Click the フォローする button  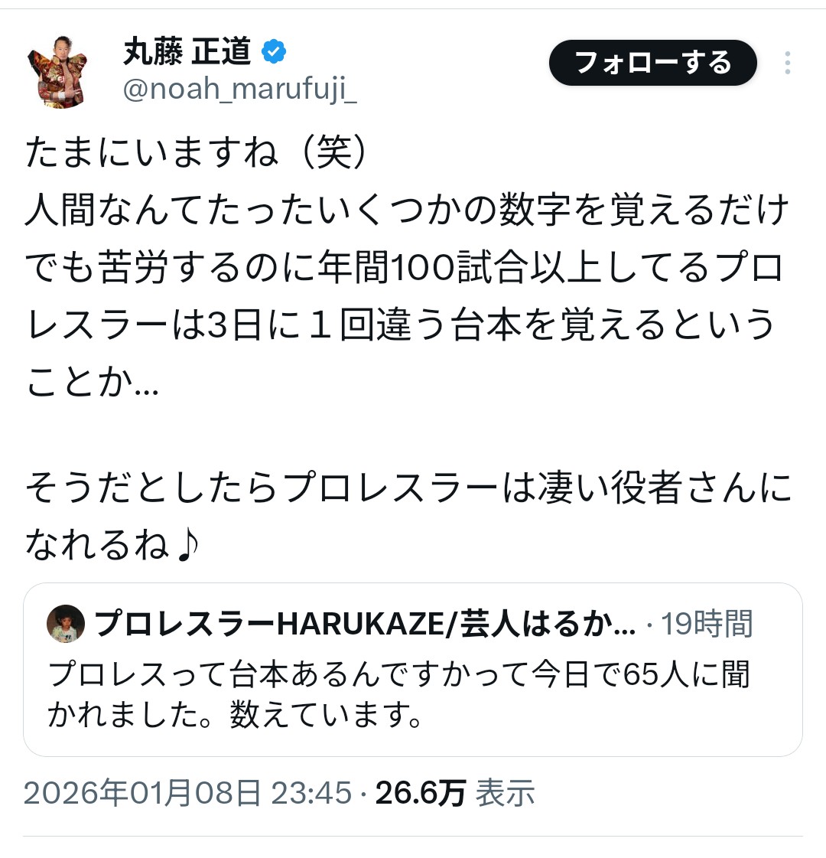click(x=652, y=63)
